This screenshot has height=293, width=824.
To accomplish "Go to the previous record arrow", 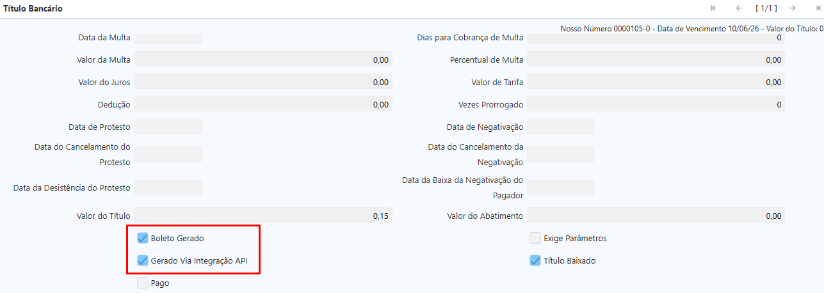I will point(739,8).
